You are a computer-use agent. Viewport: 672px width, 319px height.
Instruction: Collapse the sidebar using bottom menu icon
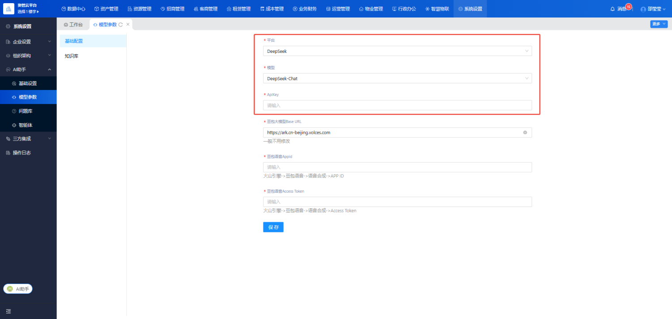8,311
